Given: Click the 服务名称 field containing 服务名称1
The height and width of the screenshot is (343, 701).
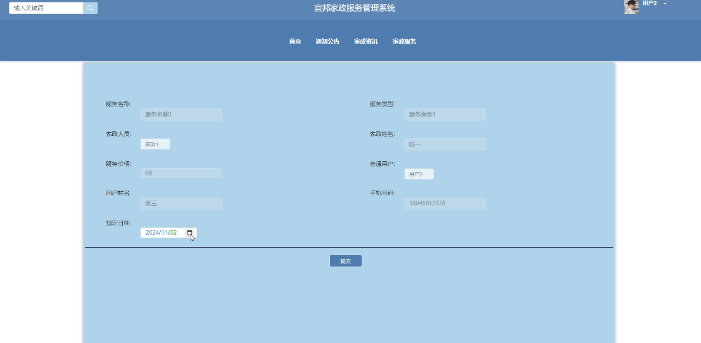Looking at the screenshot, I should 181,115.
